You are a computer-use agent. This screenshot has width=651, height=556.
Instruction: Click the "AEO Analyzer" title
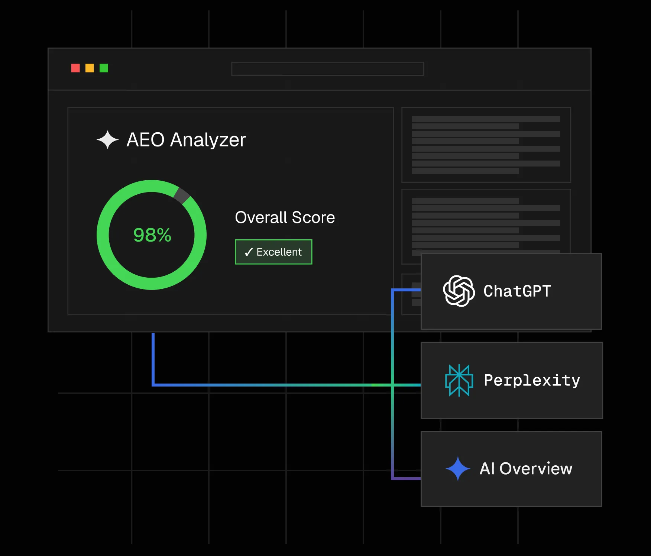[x=186, y=140]
